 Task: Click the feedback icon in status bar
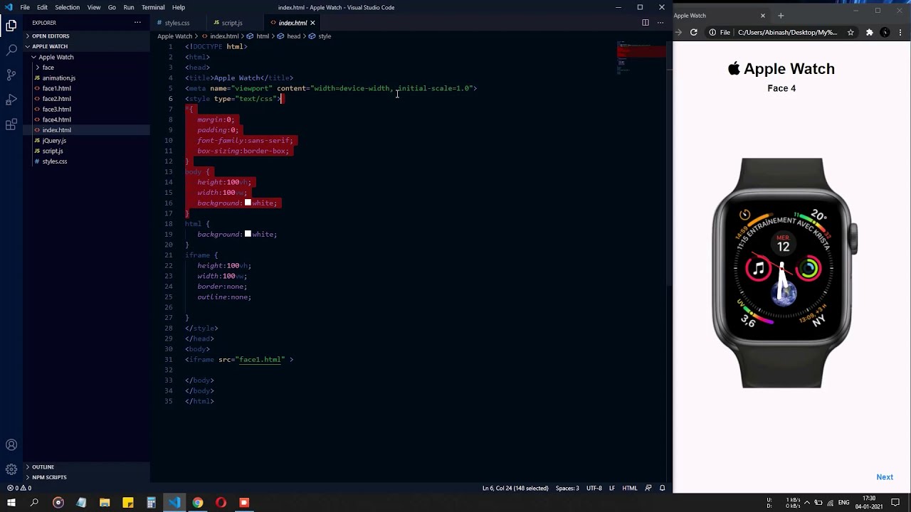(x=648, y=488)
